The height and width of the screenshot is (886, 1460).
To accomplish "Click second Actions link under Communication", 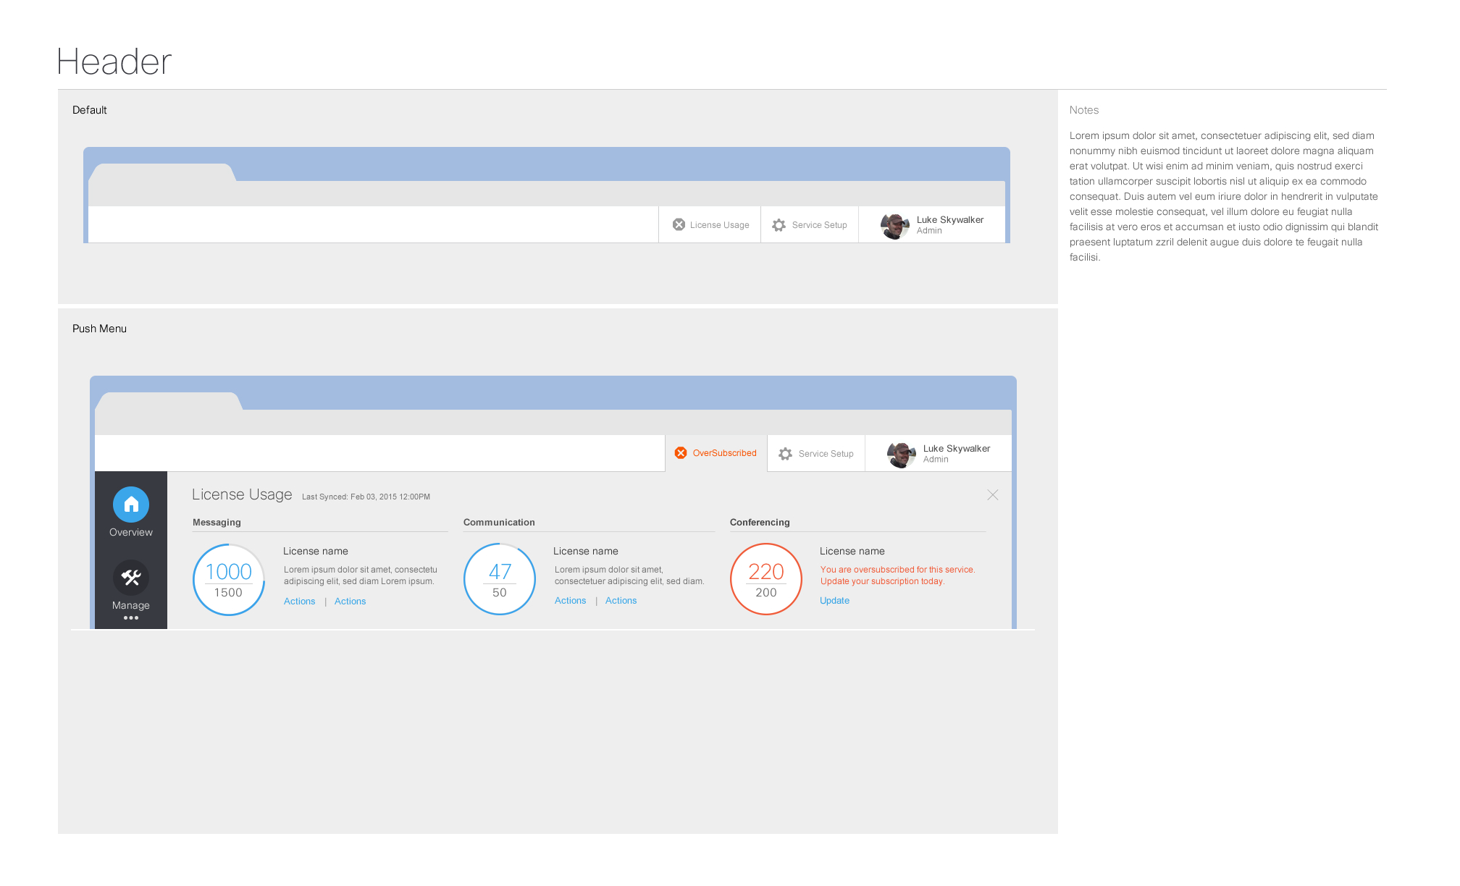I will point(621,601).
